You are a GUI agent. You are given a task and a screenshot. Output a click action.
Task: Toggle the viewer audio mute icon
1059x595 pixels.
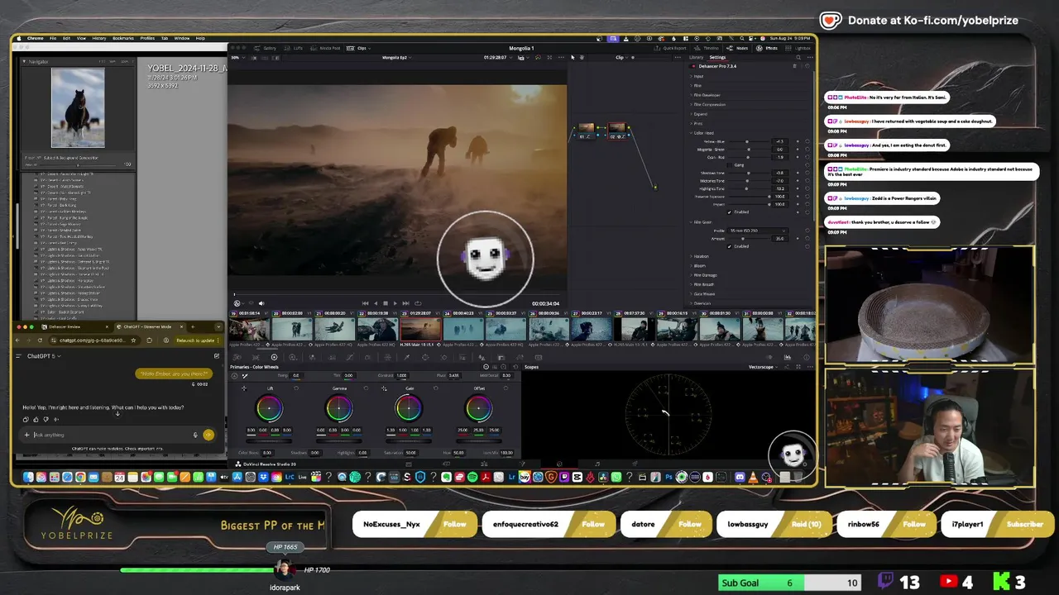pyautogui.click(x=261, y=303)
